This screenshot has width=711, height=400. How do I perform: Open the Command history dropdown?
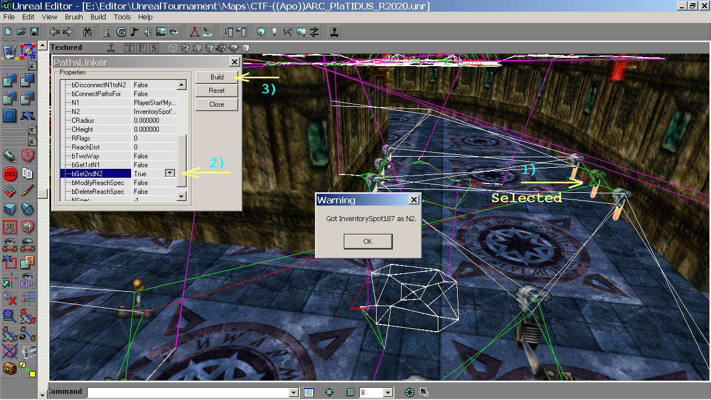pos(294,392)
